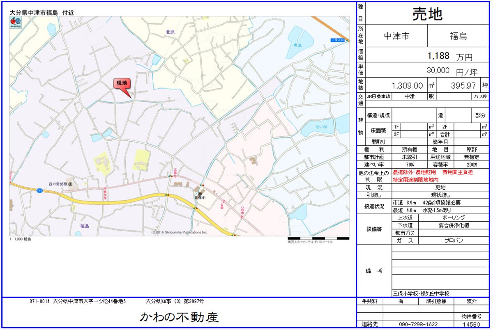The width and height of the screenshot is (493, 330).
Task: Click the 鳥ヶ池 pond label
Action: (x=320, y=127)
